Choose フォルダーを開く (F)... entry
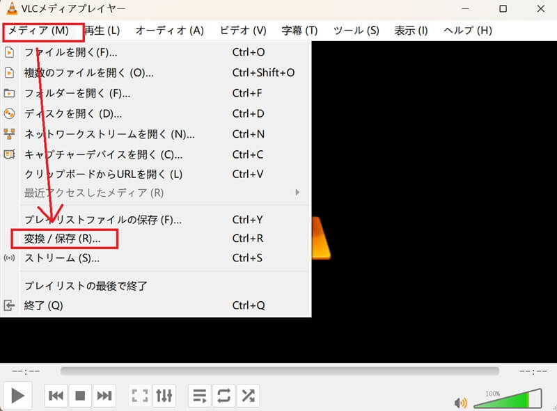Viewport: 557px width, 411px height. point(155,93)
